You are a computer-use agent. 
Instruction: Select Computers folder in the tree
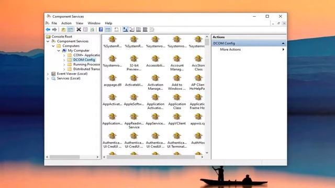[71, 46]
